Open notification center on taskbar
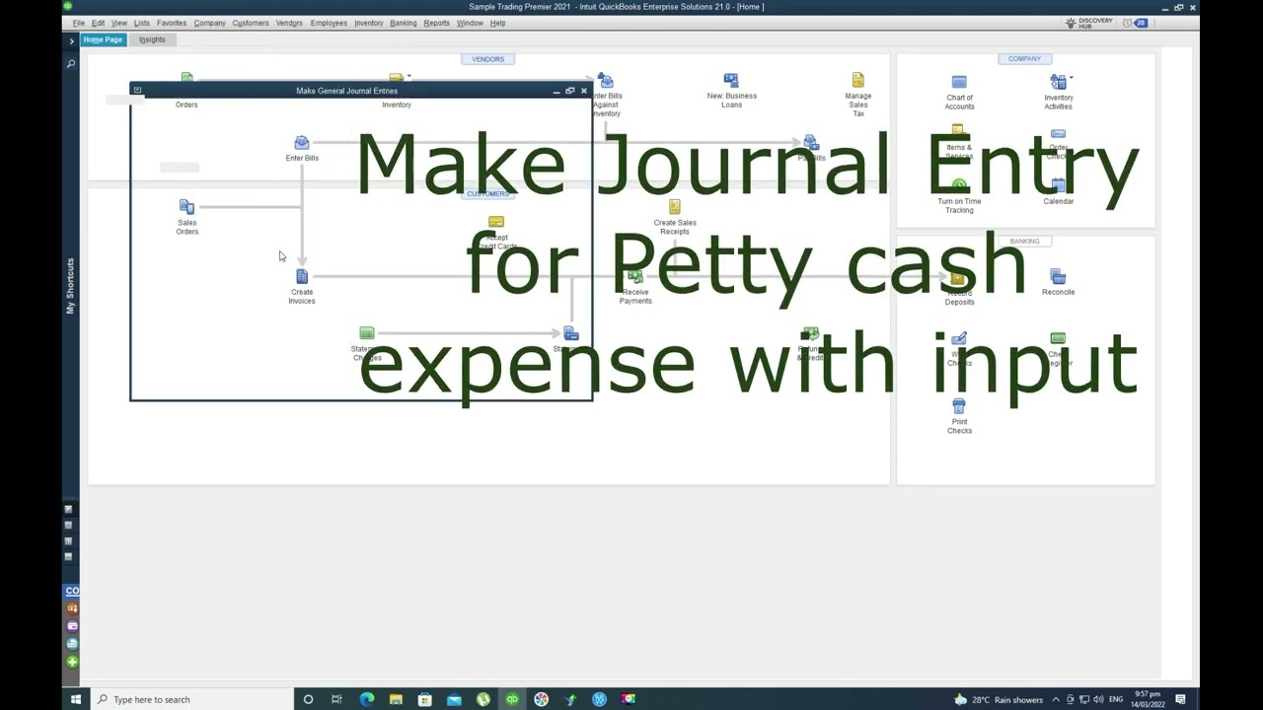Image resolution: width=1263 pixels, height=710 pixels. (x=1180, y=699)
